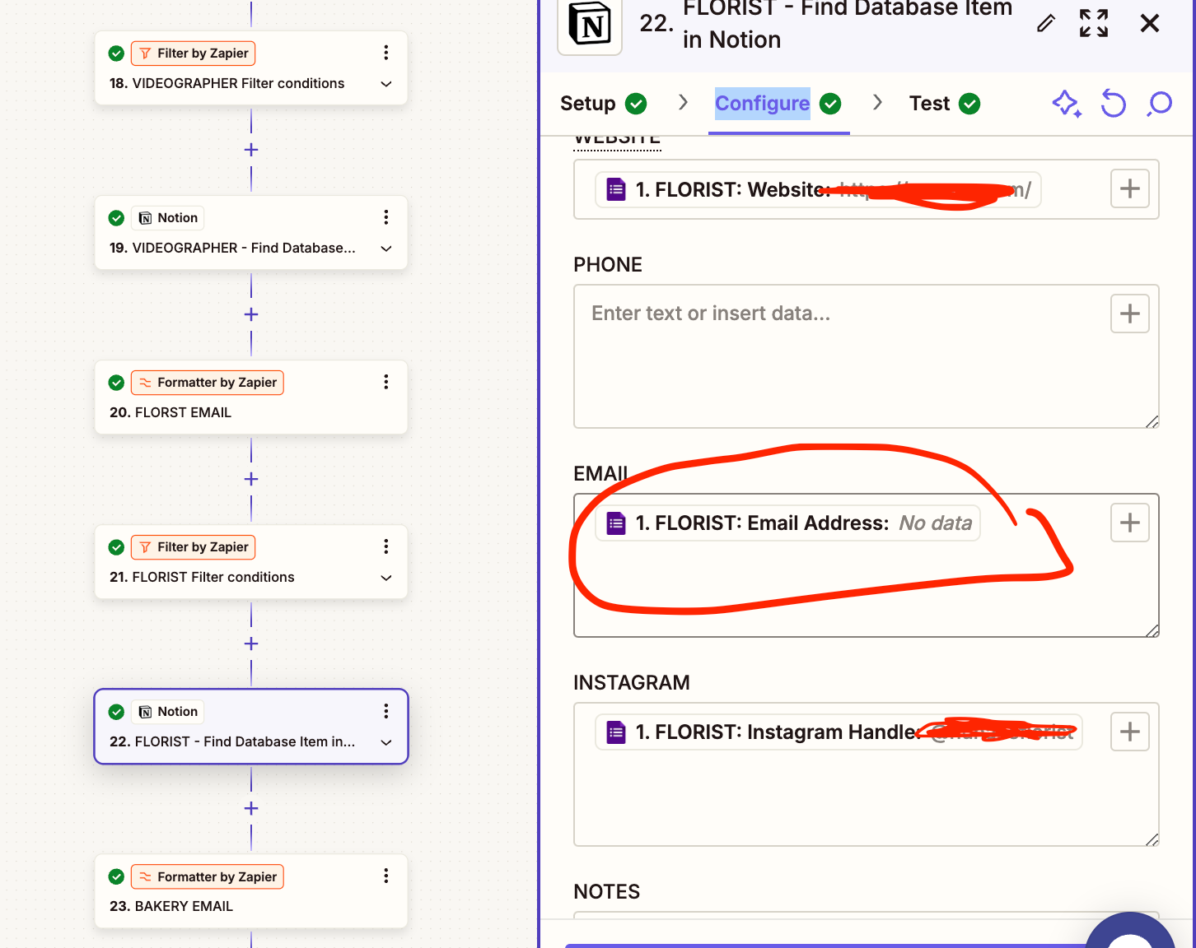Add a step below step 19 VIDEOGRAPHER Notion

[x=251, y=314]
